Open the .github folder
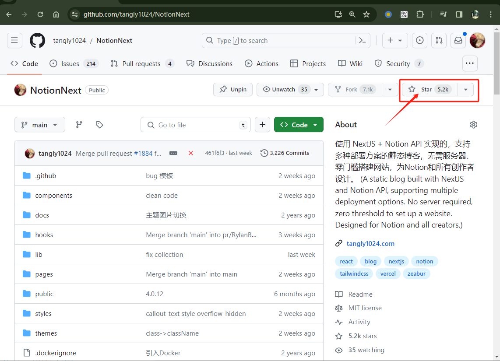Image resolution: width=500 pixels, height=361 pixels. point(45,175)
